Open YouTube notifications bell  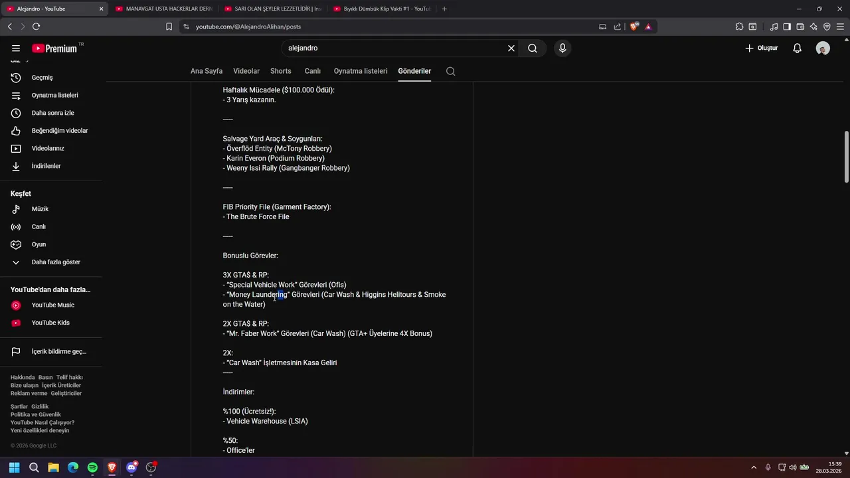pyautogui.click(x=798, y=48)
